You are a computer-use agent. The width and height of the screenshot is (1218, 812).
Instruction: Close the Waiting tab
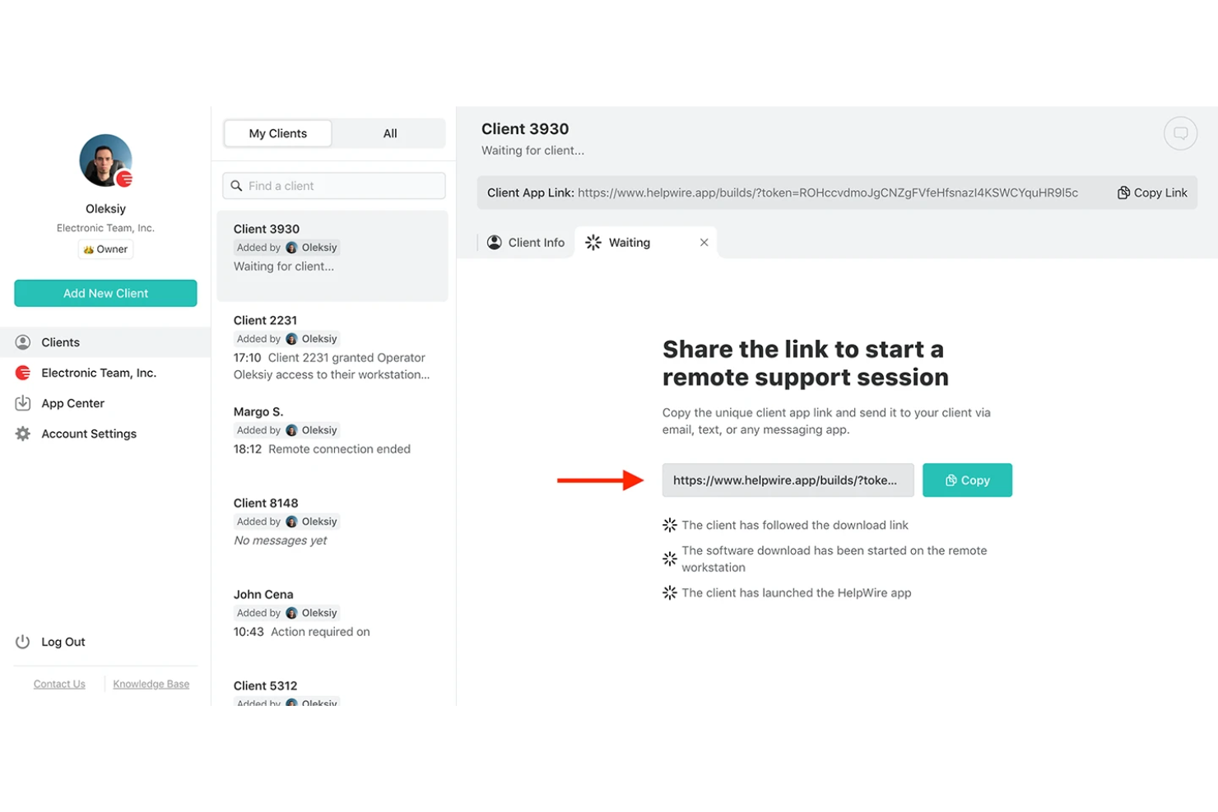pyautogui.click(x=704, y=243)
